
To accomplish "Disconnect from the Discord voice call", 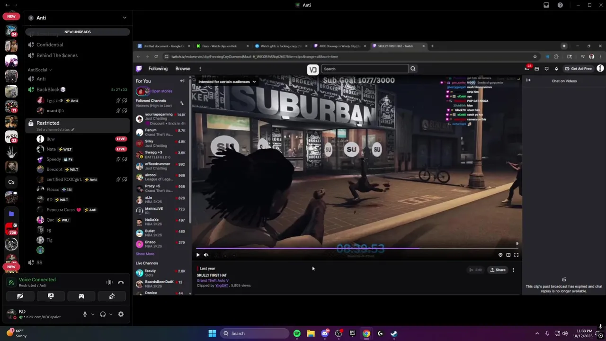I will coord(121,282).
